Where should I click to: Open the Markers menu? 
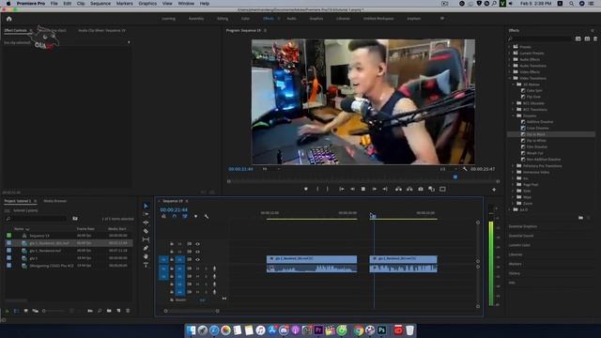(125, 4)
